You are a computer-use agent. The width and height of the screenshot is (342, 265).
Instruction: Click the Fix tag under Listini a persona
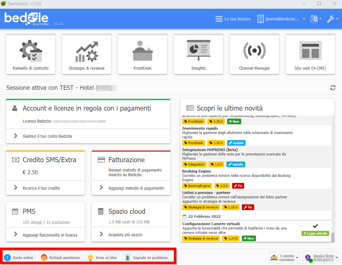[248, 207]
